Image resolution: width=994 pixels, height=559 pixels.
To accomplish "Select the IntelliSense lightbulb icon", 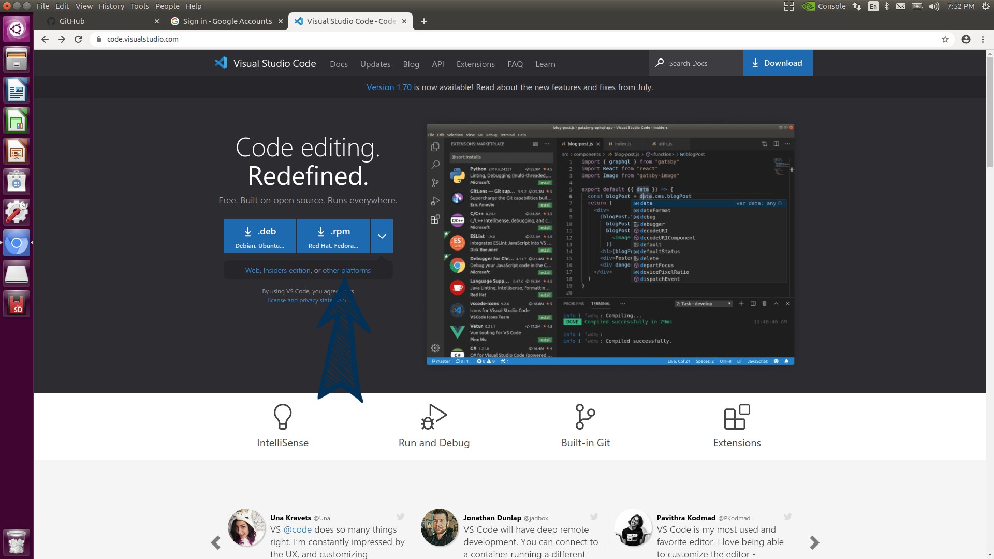I will tap(282, 417).
